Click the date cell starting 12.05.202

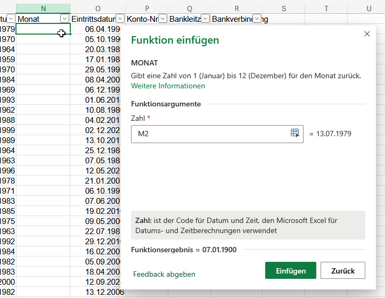coord(96,171)
